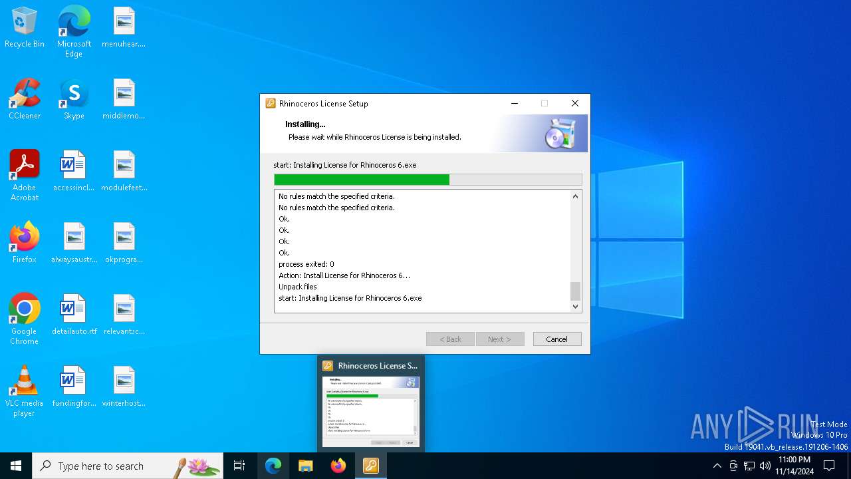851x479 pixels.
Task: Open the volume control in system tray
Action: (765, 466)
